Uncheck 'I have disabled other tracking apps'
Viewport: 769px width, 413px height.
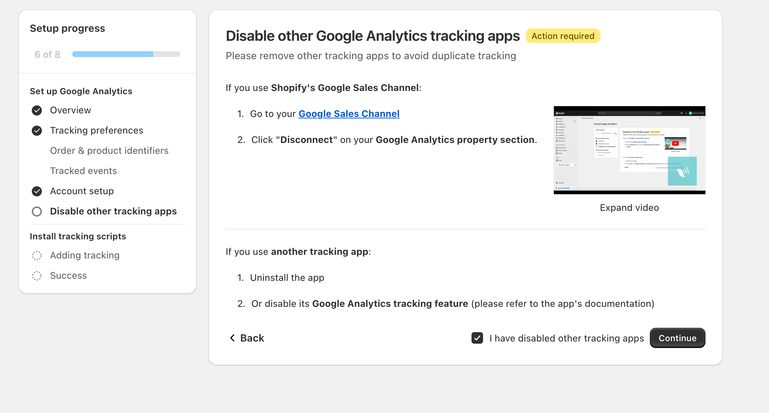point(477,338)
